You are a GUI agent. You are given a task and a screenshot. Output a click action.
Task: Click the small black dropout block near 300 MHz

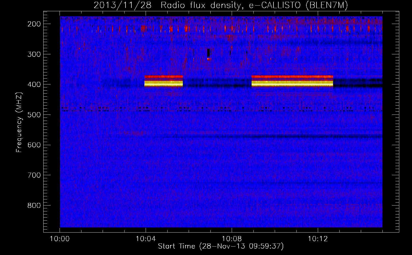(209, 53)
